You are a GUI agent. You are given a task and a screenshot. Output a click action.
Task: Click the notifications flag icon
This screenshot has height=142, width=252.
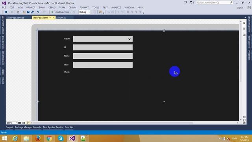point(191,2)
